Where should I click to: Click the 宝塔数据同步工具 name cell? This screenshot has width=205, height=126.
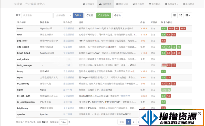coord(49,78)
